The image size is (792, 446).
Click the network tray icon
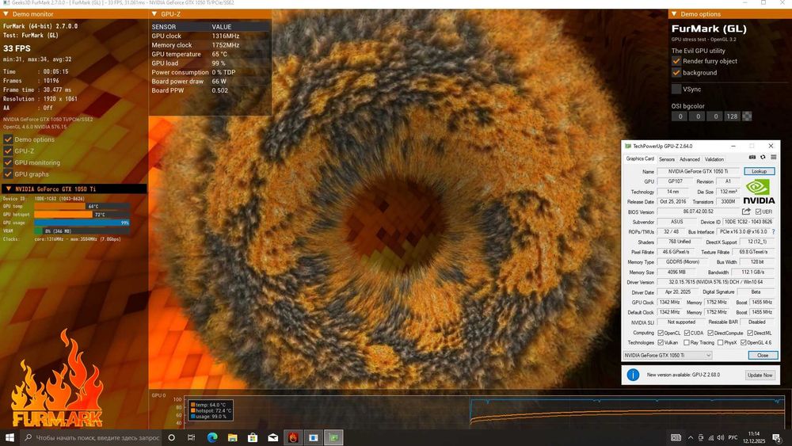coord(710,437)
